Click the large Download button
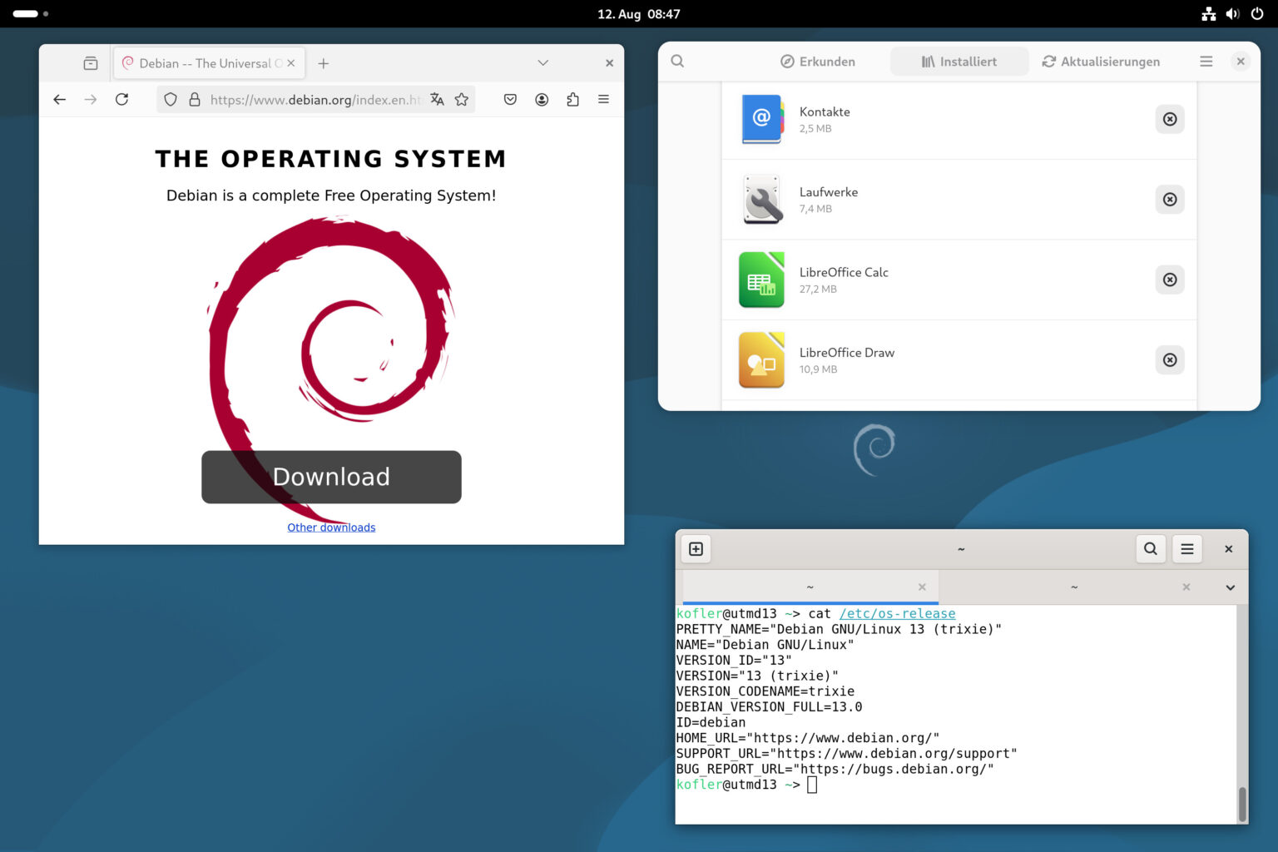The image size is (1278, 852). 331,477
